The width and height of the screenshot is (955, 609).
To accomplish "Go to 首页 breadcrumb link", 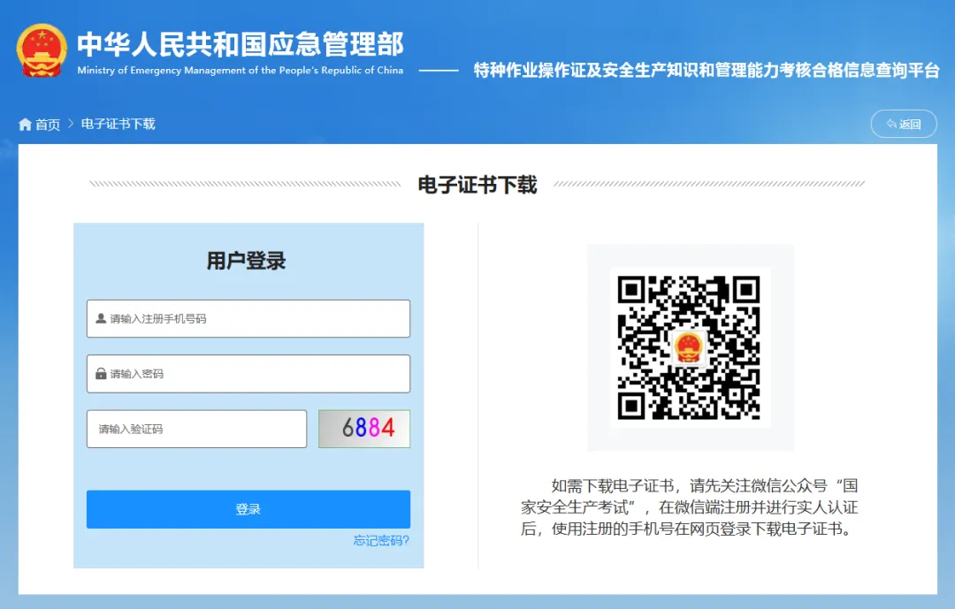I will [x=48, y=125].
